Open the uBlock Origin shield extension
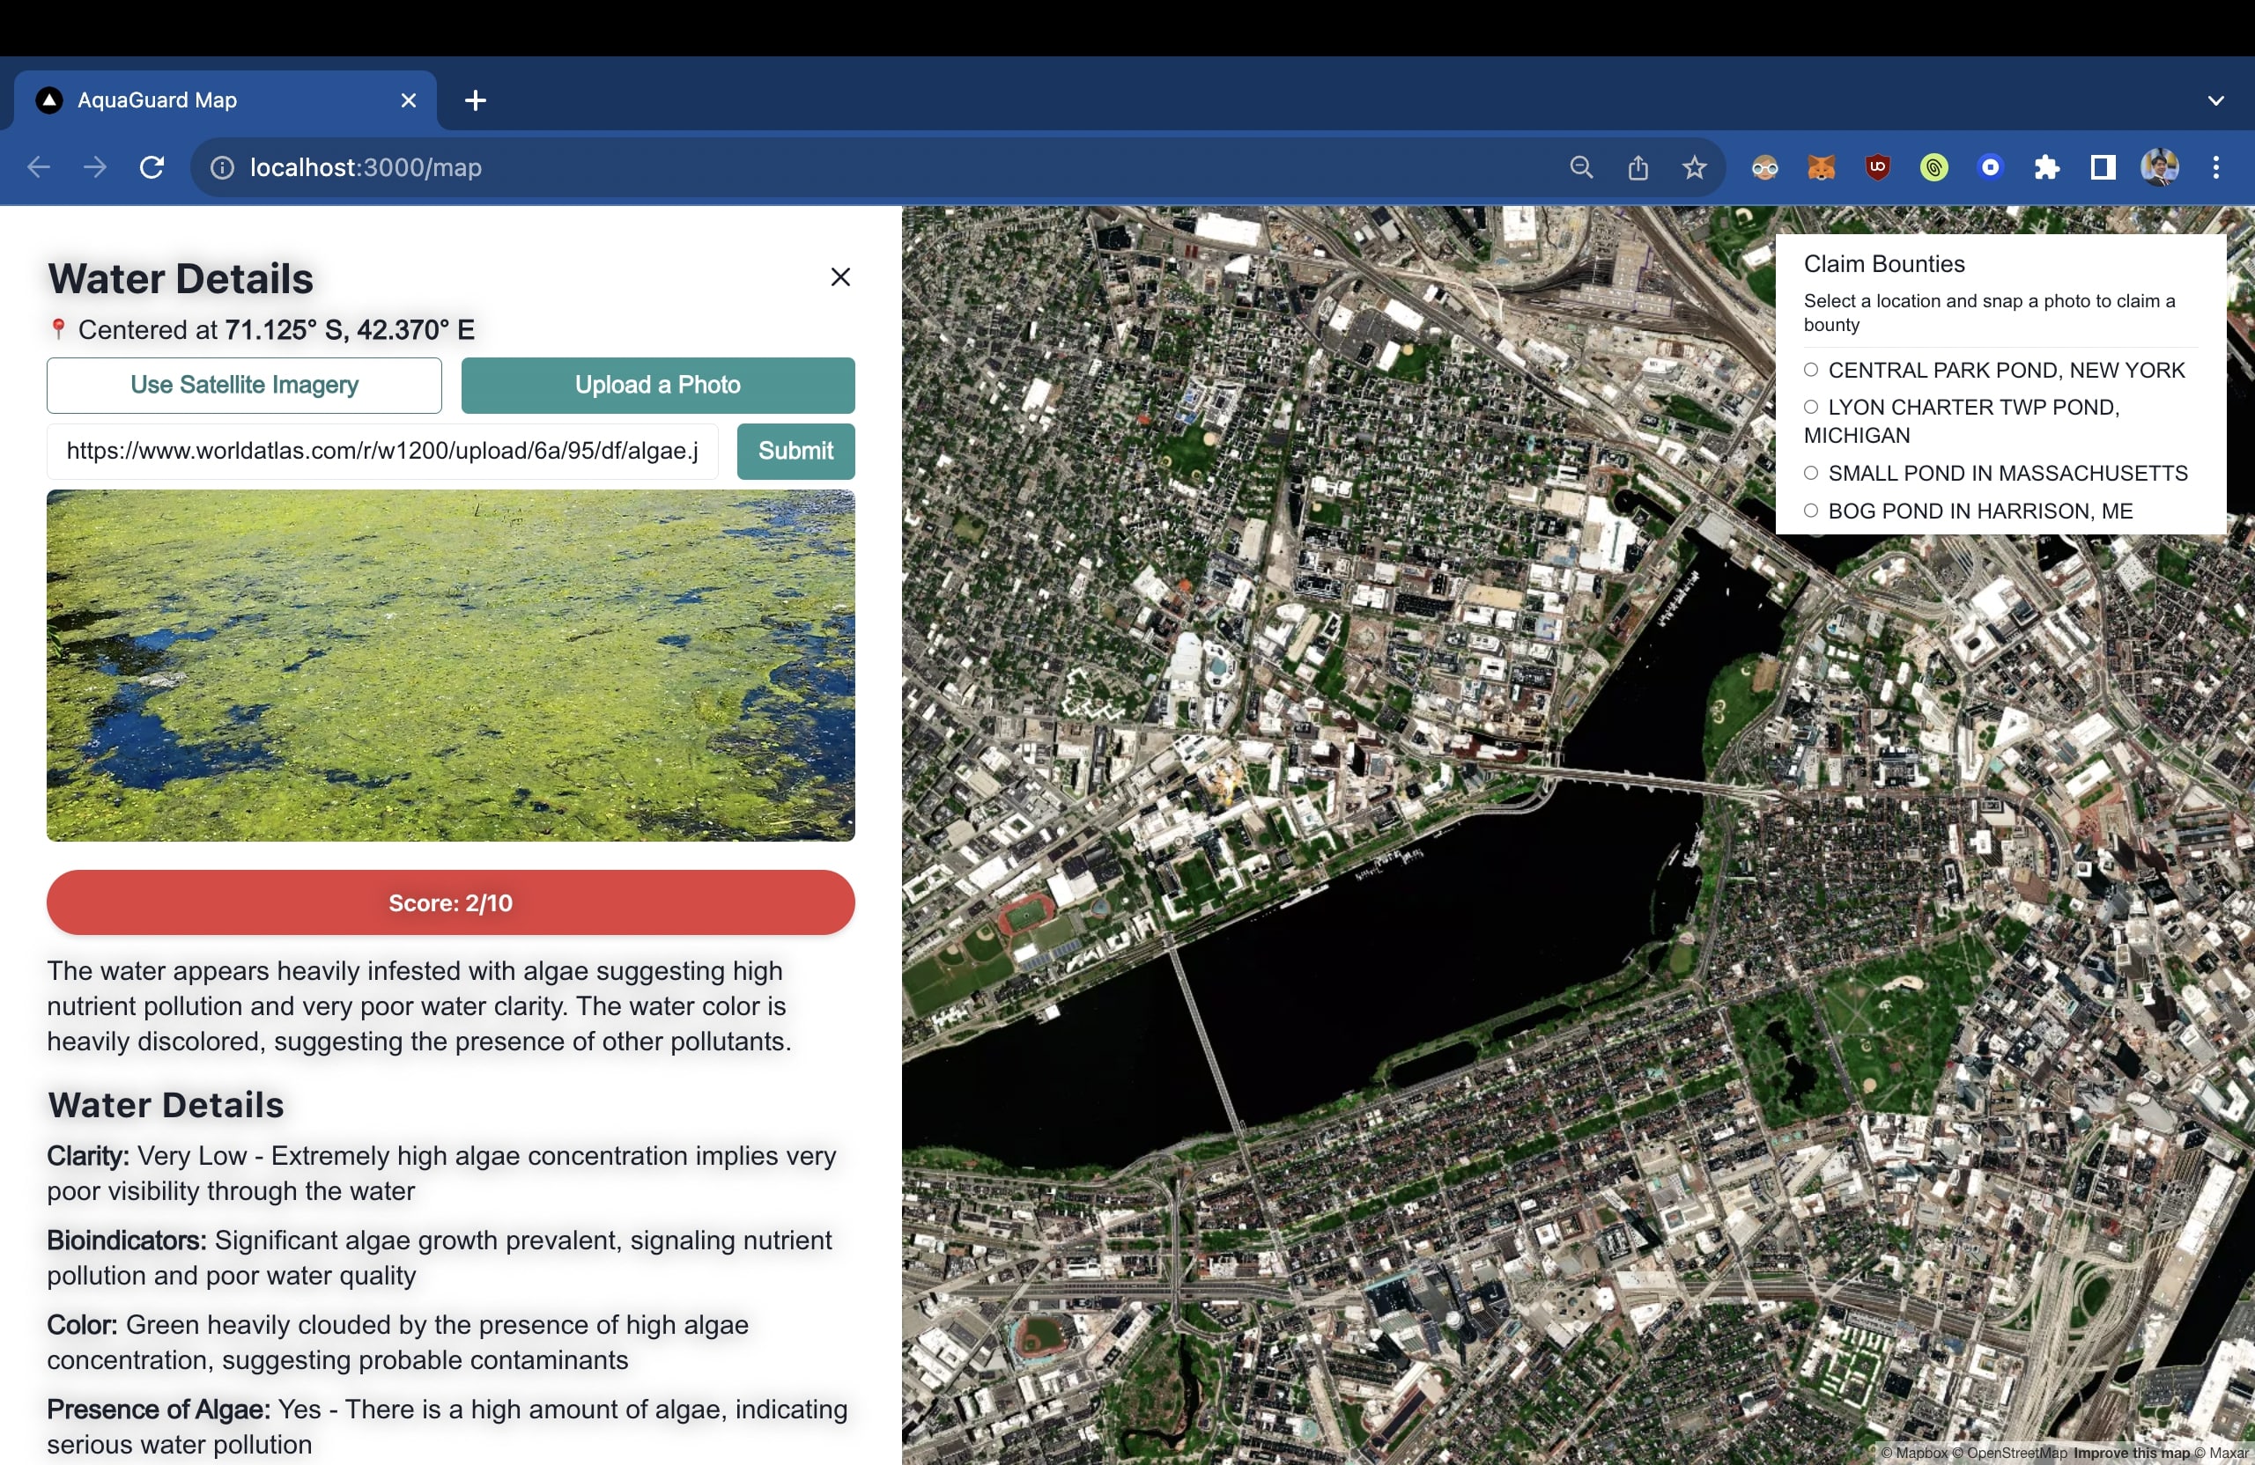Screen dimensions: 2255x1465 1877,167
